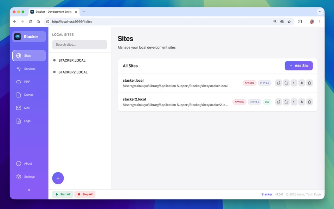
Task: View logs via the Logs sidebar icon
Action: pos(19,121)
